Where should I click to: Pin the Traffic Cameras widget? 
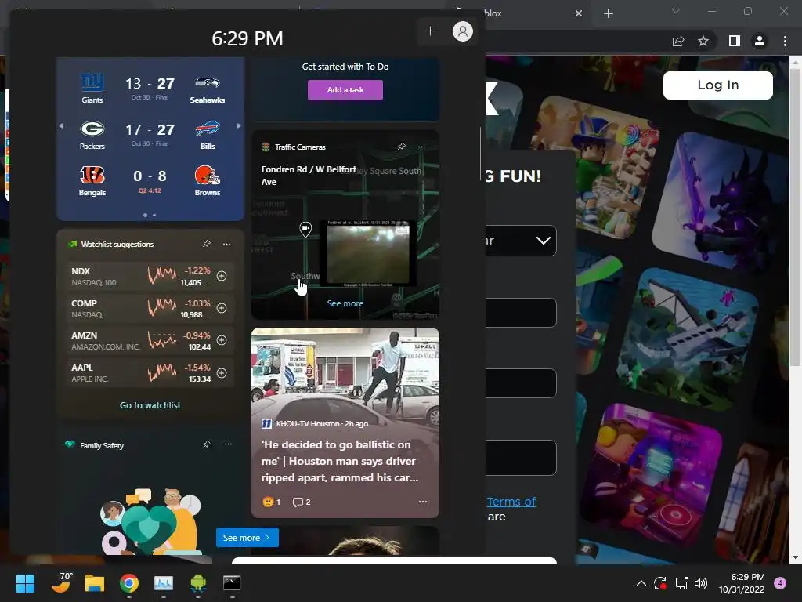pos(402,147)
